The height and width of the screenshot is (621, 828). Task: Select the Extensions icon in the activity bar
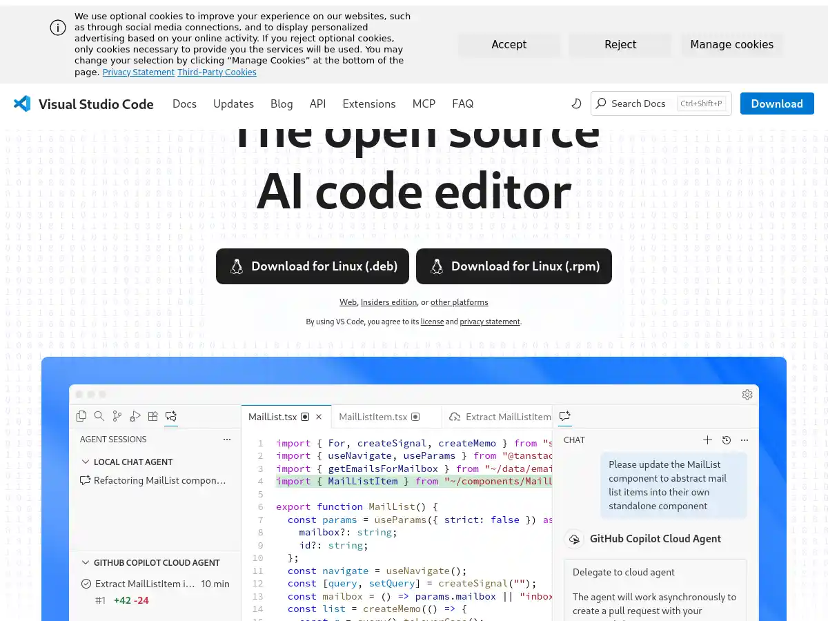coord(152,416)
